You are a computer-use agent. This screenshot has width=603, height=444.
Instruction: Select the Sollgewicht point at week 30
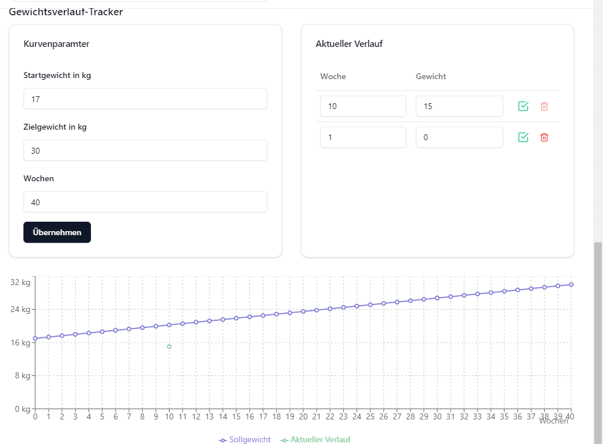point(437,298)
